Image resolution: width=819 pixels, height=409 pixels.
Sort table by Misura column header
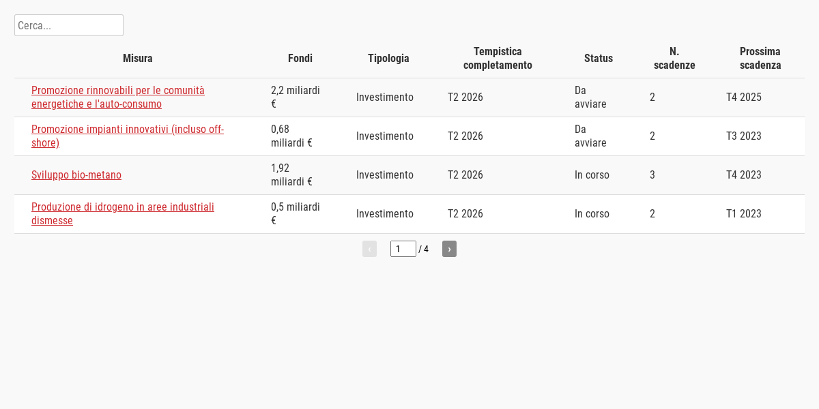(138, 58)
